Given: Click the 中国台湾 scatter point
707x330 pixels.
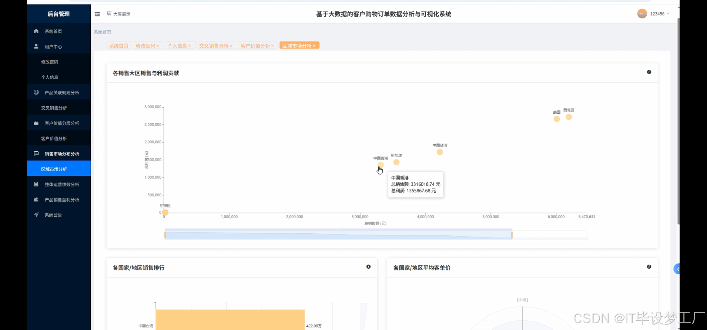Looking at the screenshot, I should pos(440,152).
